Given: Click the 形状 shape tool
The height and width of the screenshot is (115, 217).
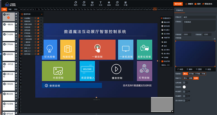Looking at the screenshot, I should point(117,3).
